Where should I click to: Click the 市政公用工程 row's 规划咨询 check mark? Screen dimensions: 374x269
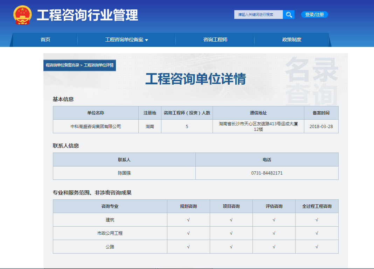click(x=188, y=233)
